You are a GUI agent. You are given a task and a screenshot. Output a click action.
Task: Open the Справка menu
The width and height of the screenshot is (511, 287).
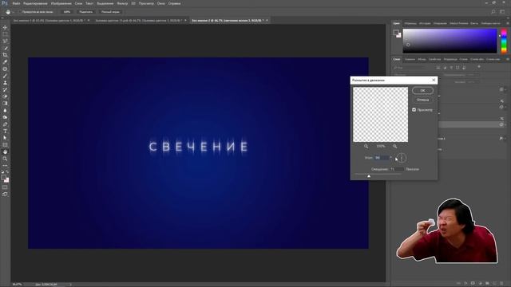point(174,3)
